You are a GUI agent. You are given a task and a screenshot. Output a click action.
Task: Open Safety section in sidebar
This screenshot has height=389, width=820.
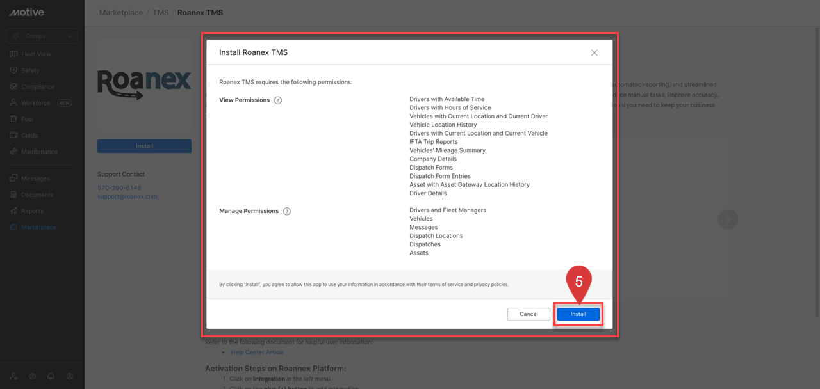click(30, 70)
